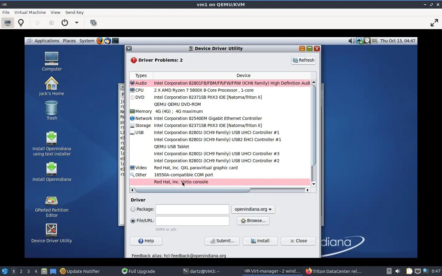442x276 pixels.
Task: Open the Send Key menu
Action: tap(74, 12)
